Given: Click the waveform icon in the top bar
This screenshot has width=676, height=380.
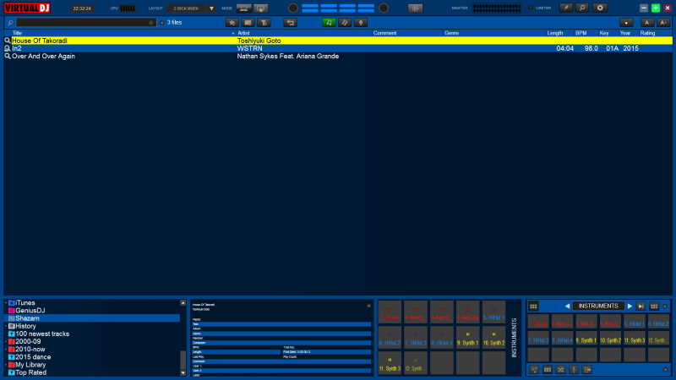Looking at the screenshot, I should 415,8.
